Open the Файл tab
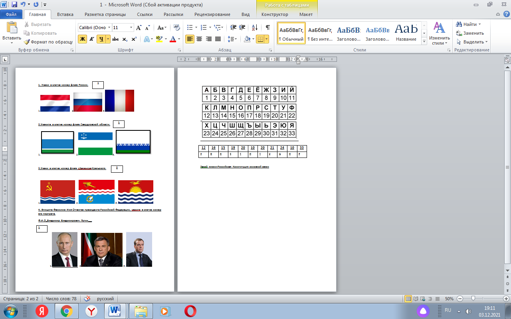511x319 pixels. click(x=11, y=14)
